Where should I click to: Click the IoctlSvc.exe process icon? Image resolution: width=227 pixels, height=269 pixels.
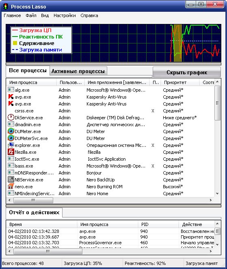[11, 159]
